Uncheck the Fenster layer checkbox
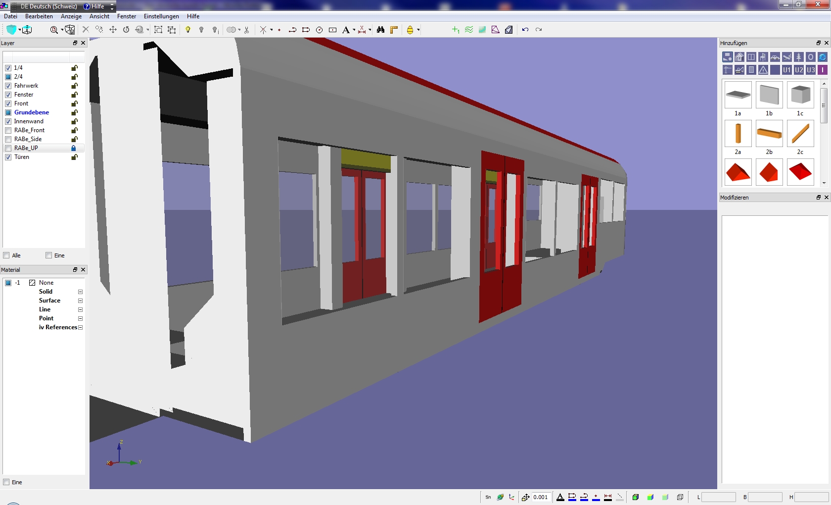 point(8,95)
